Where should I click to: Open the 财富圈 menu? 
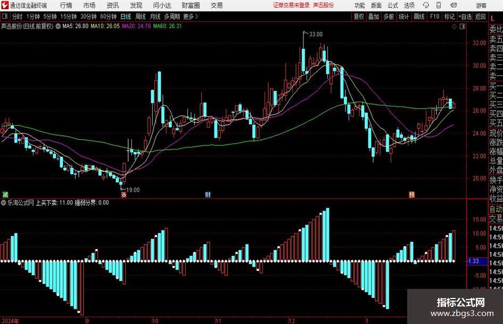[x=191, y=5]
